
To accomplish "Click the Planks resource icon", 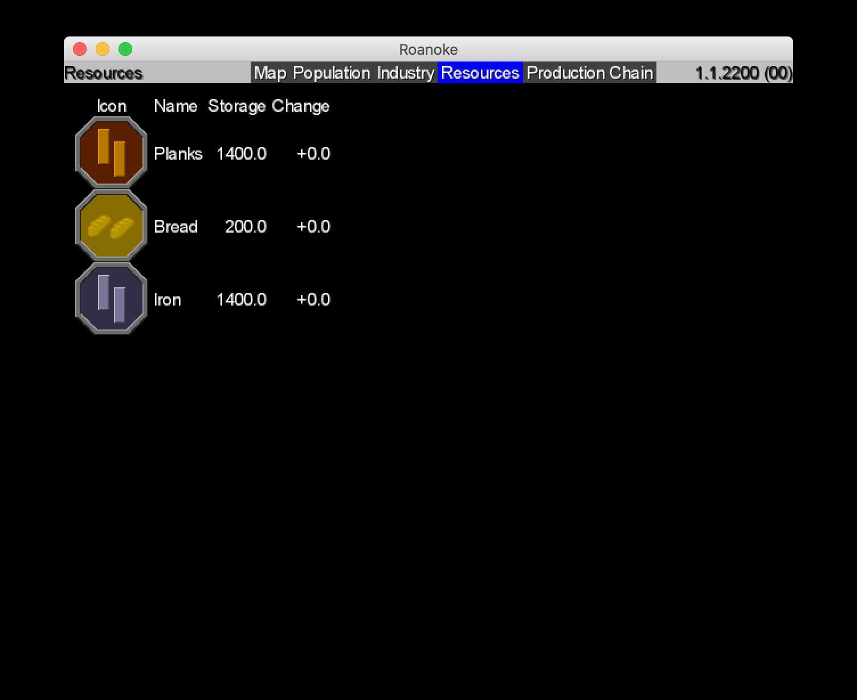I will (112, 153).
